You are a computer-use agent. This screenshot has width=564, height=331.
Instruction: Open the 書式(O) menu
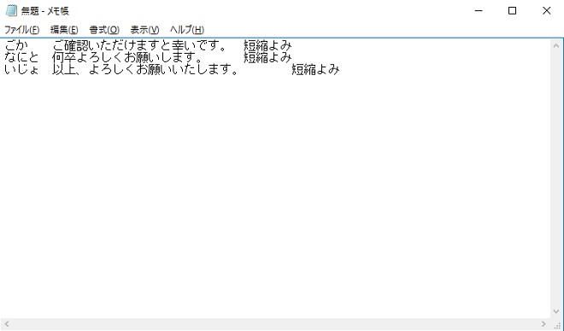point(104,30)
